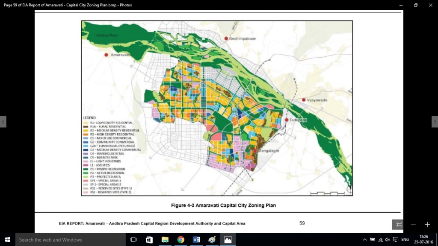
Task: Open the Wi-Fi network flyout
Action: (x=380, y=240)
